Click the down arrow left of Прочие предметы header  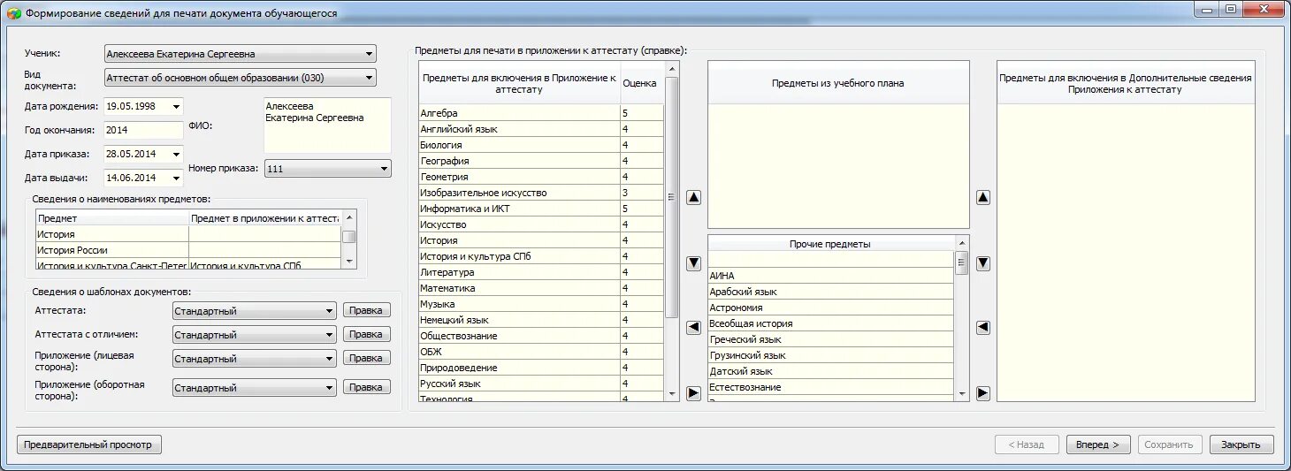point(694,263)
